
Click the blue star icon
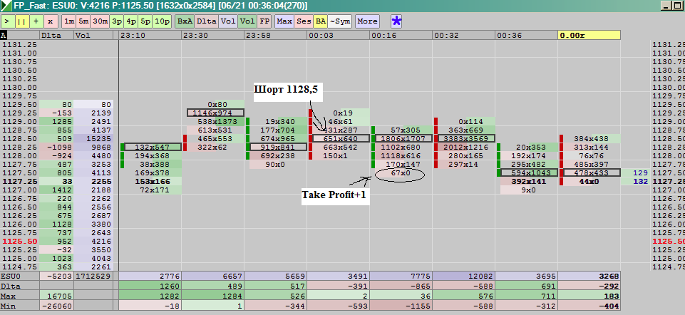[x=396, y=21]
